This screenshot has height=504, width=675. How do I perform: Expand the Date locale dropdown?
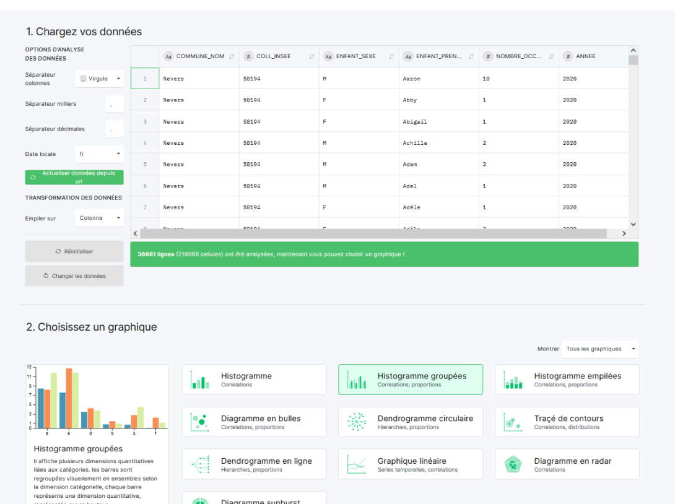coord(100,154)
